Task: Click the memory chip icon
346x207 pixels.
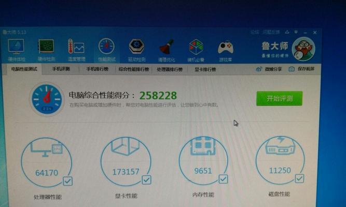Action: [x=203, y=146]
